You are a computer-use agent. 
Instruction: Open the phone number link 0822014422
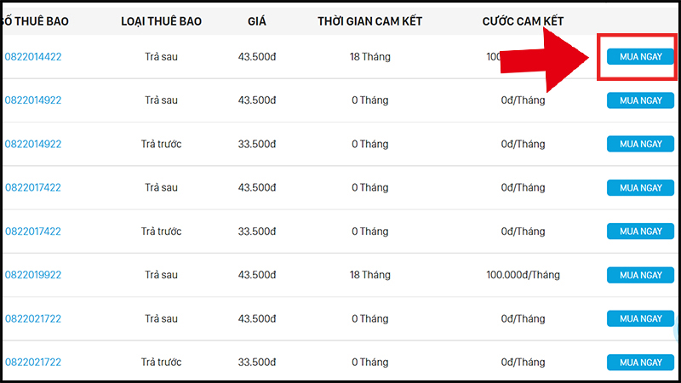pyautogui.click(x=33, y=57)
